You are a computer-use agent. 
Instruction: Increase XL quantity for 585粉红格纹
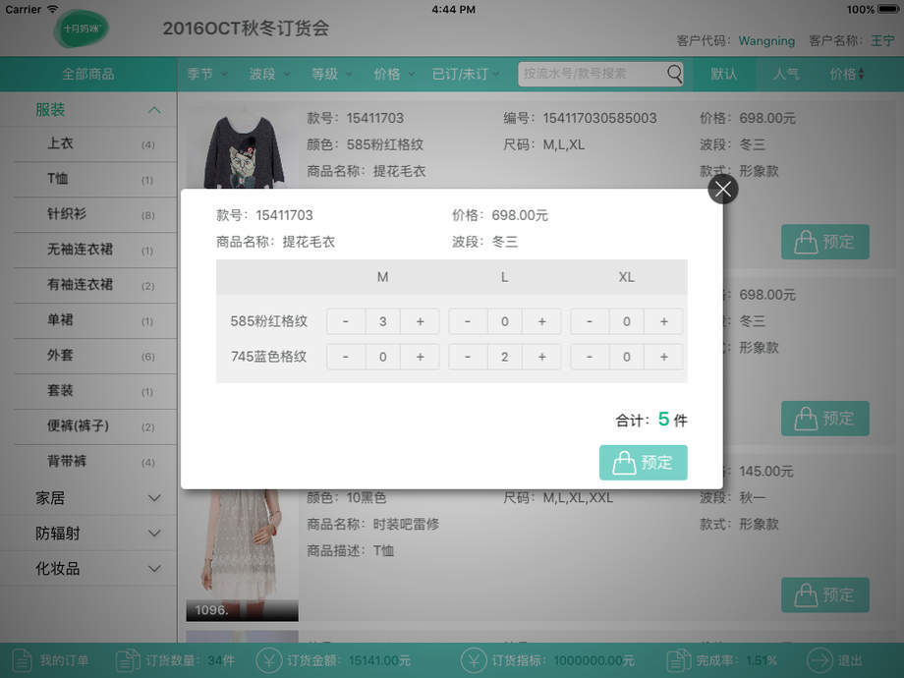click(663, 321)
